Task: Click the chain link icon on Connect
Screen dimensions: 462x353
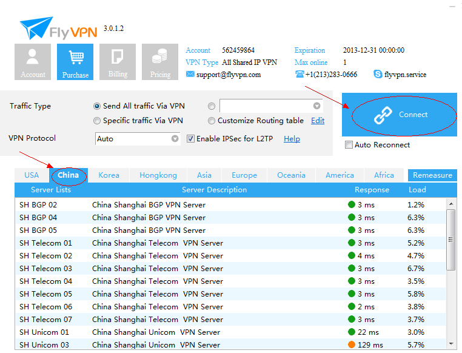Action: tap(383, 115)
